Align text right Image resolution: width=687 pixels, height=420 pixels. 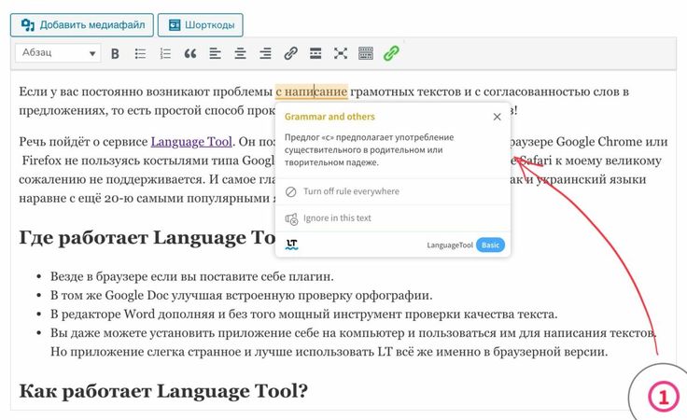[265, 53]
